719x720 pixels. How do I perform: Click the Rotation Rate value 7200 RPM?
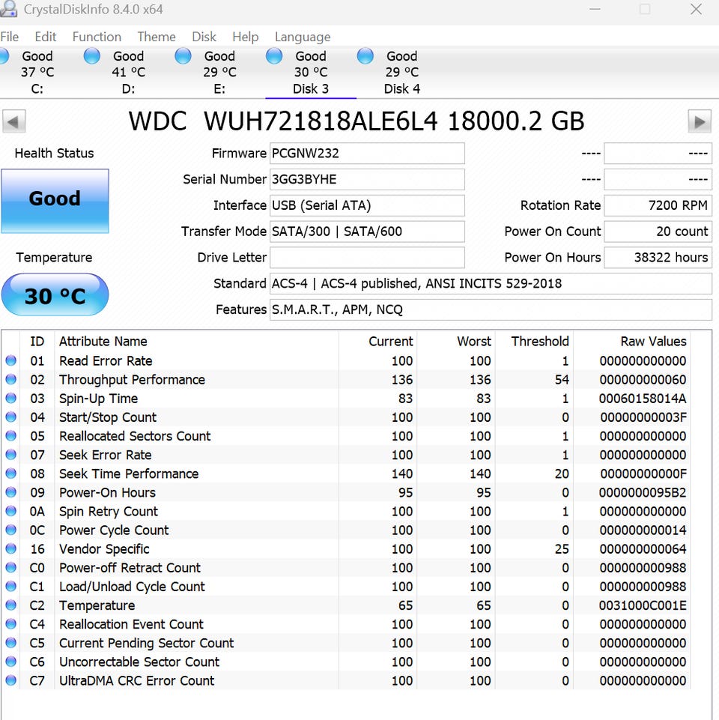coord(658,205)
